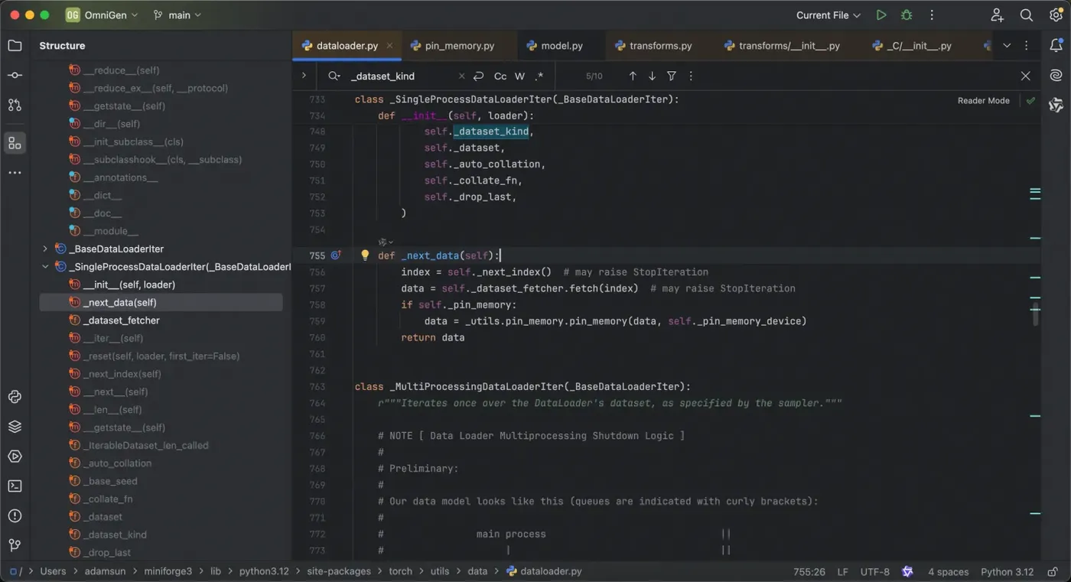
Task: Open Code With Me add-user icon
Action: [x=997, y=15]
